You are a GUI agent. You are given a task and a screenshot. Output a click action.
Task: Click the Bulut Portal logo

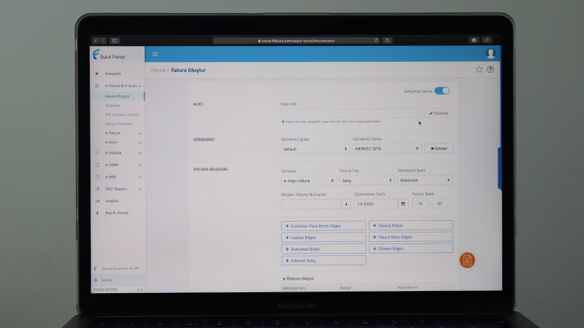(x=109, y=55)
